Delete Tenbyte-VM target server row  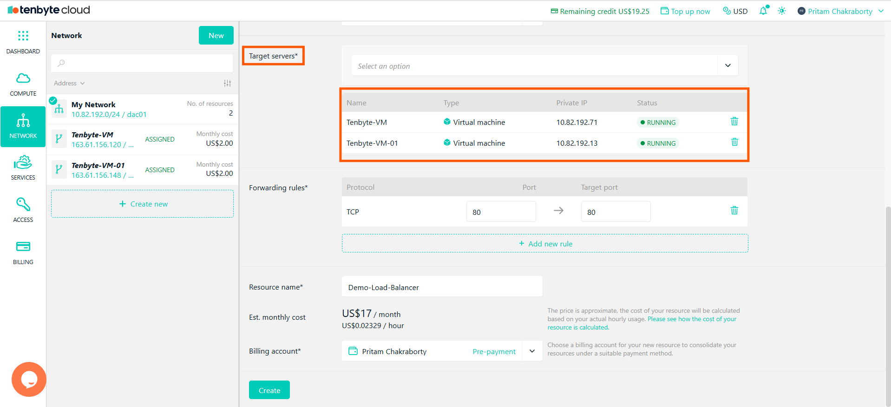[x=734, y=121]
